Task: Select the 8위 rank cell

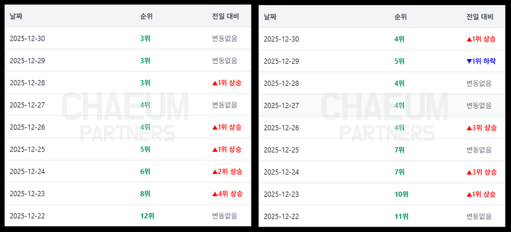Action: tap(145, 194)
